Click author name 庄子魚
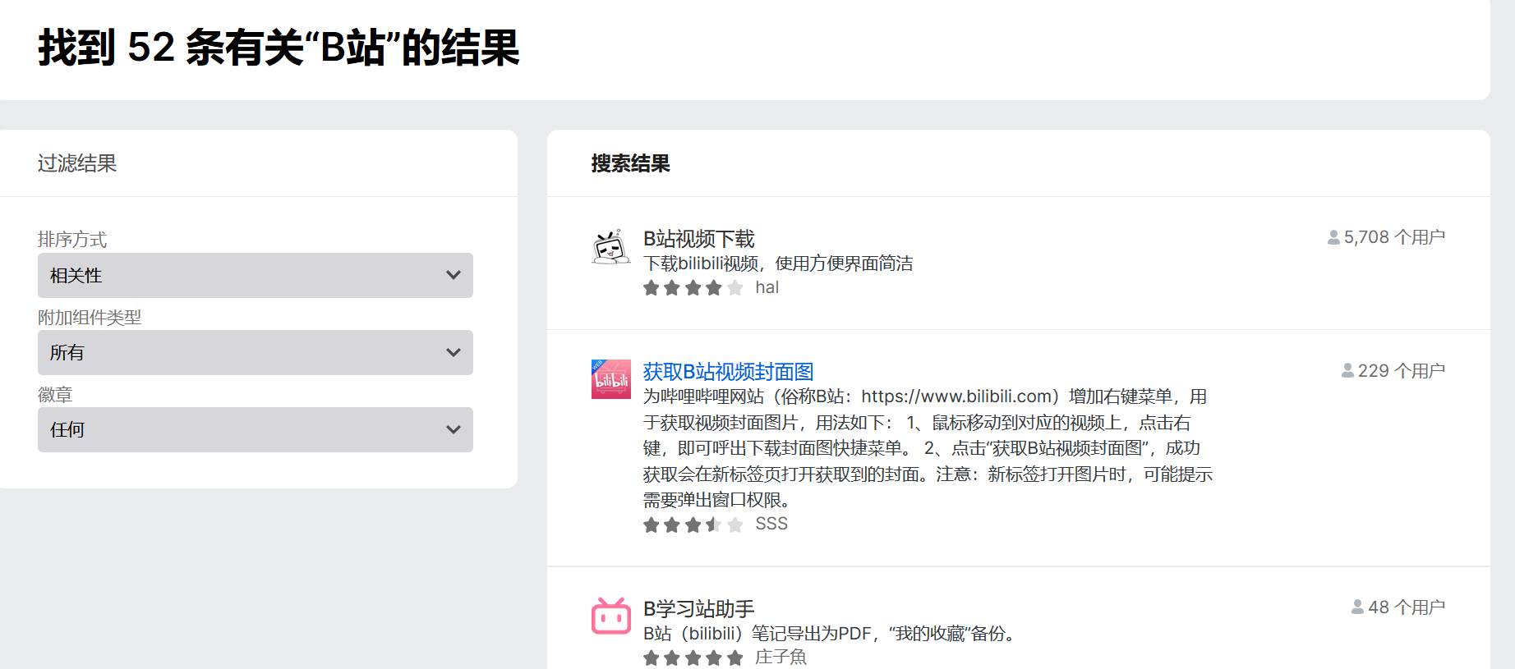This screenshot has width=1515, height=669. coord(781,658)
